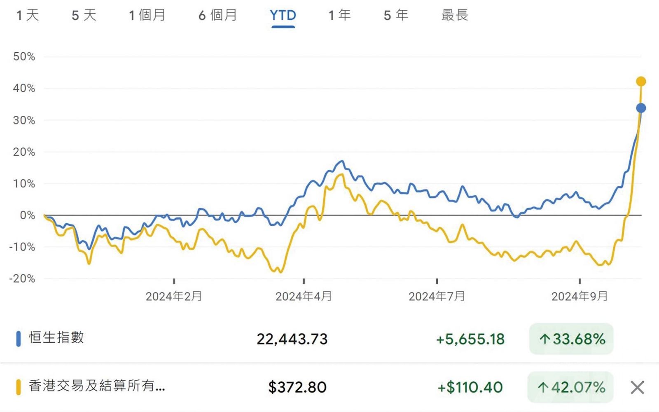
Task: Switch to the 1 天 time range
Action: click(x=27, y=15)
